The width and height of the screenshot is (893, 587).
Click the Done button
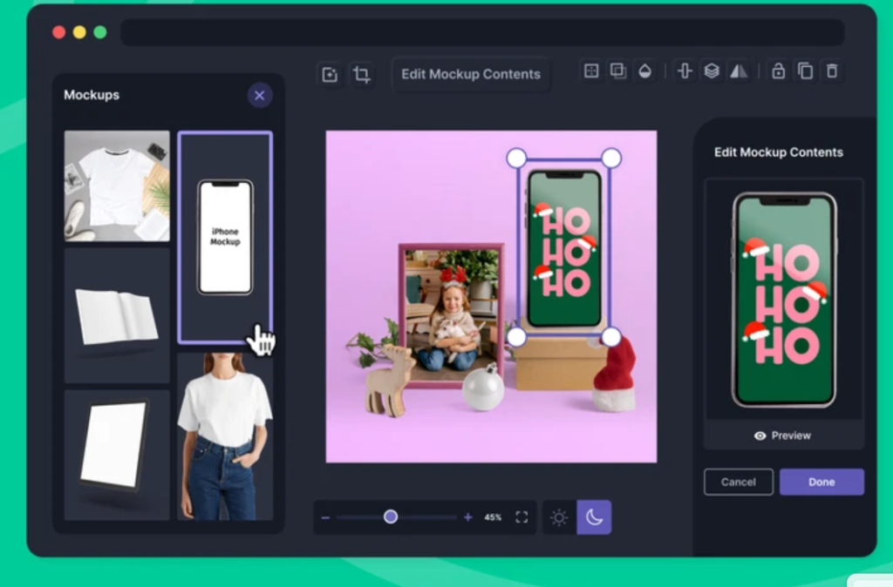pyautogui.click(x=821, y=482)
